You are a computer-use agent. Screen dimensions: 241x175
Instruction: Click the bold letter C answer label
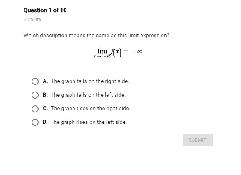click(x=45, y=109)
